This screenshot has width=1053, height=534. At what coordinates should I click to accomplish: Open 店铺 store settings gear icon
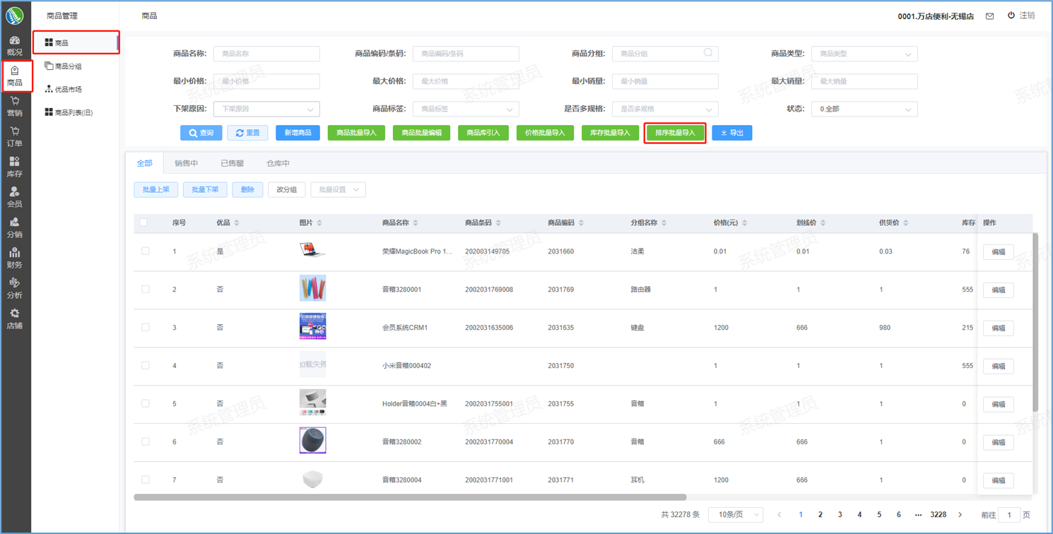(14, 319)
